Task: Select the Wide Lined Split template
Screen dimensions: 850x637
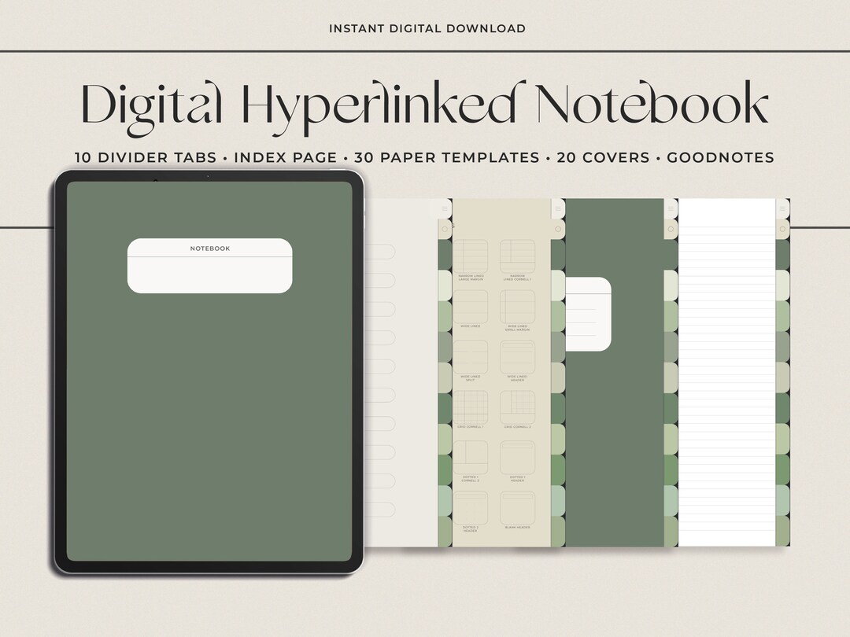Action: pos(472,358)
